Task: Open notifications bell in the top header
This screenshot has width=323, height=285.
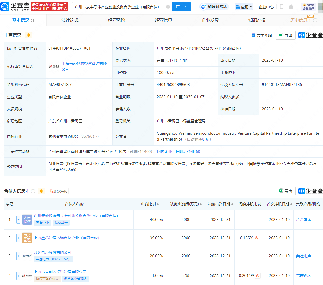Action: [x=291, y=7]
